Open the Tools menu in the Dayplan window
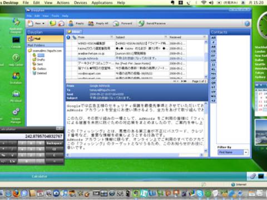The width and height of the screenshot is (267, 200). pyautogui.click(x=55, y=16)
